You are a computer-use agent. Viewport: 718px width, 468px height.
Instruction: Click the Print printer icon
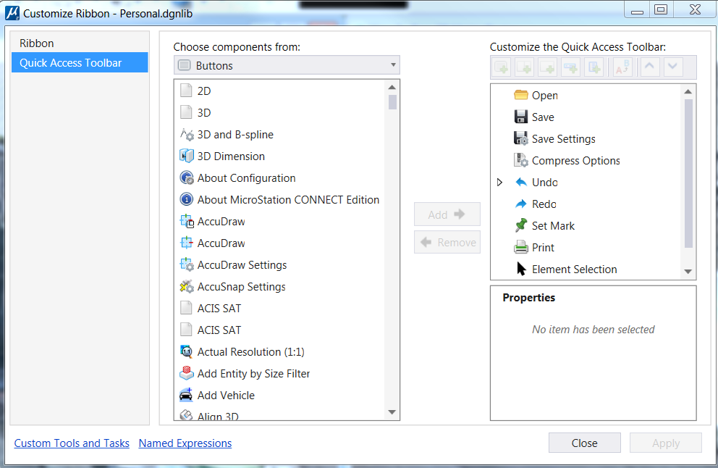click(520, 248)
